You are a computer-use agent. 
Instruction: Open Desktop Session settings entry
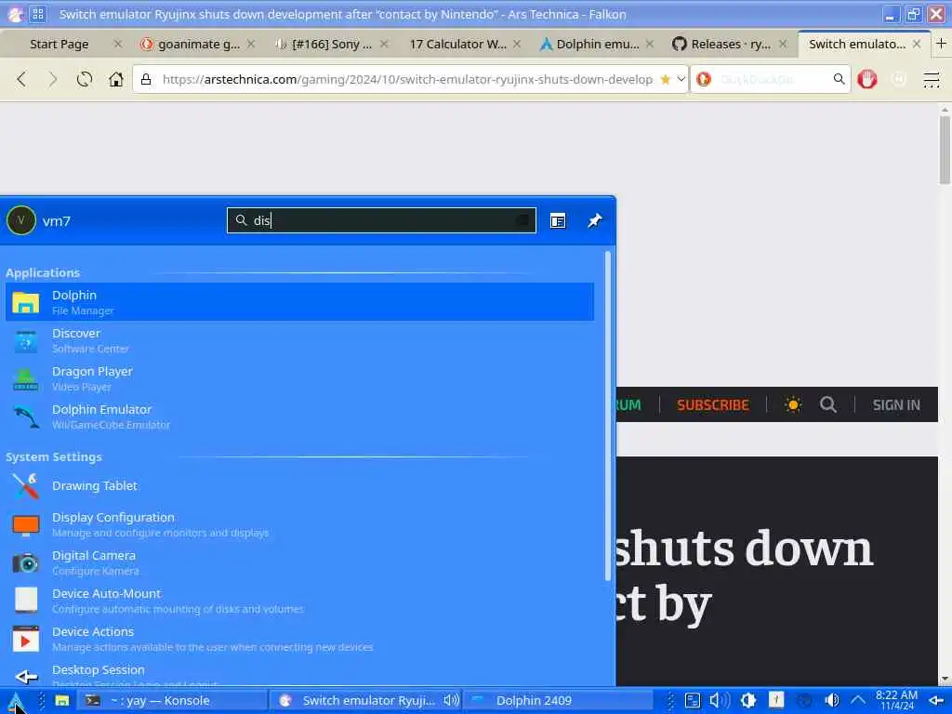tap(299, 674)
